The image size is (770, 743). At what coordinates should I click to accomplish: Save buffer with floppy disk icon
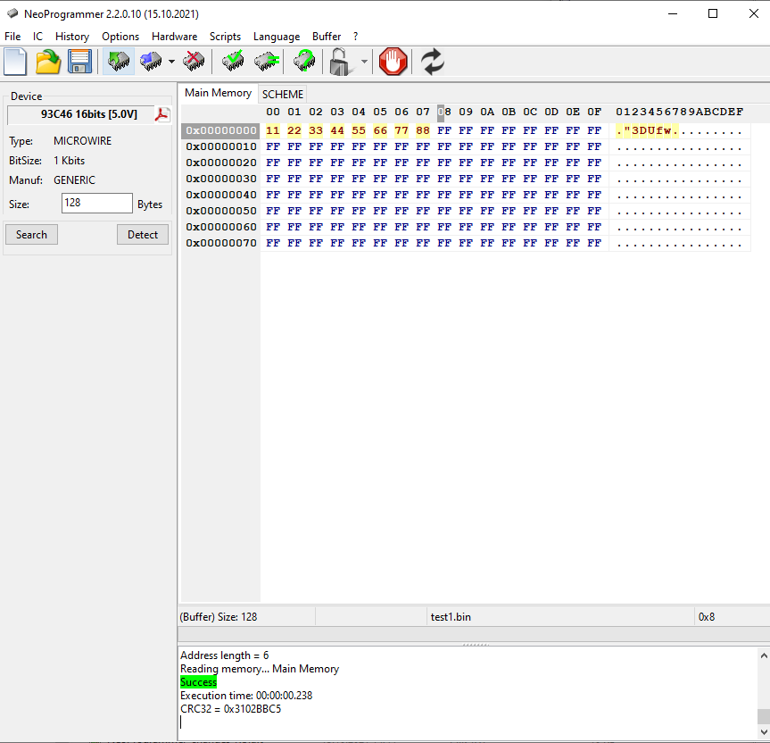click(x=79, y=62)
